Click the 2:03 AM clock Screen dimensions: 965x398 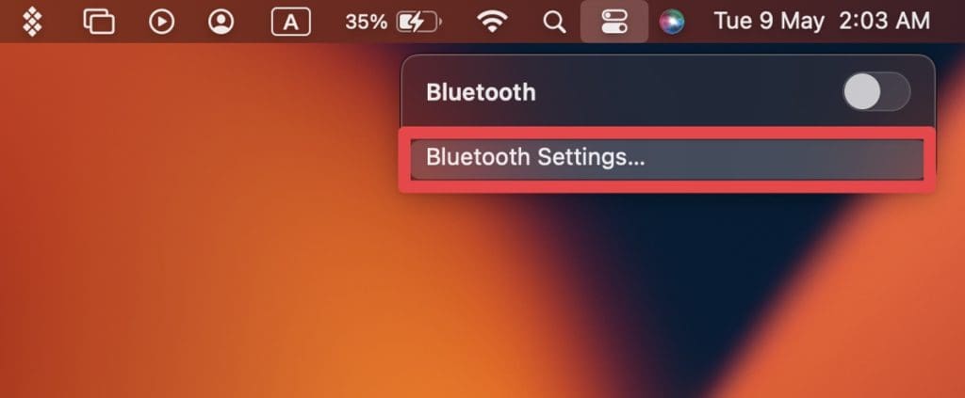click(884, 22)
